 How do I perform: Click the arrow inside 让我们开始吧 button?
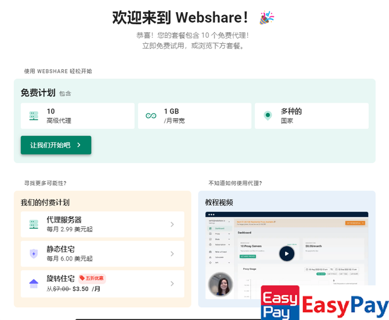click(x=79, y=145)
